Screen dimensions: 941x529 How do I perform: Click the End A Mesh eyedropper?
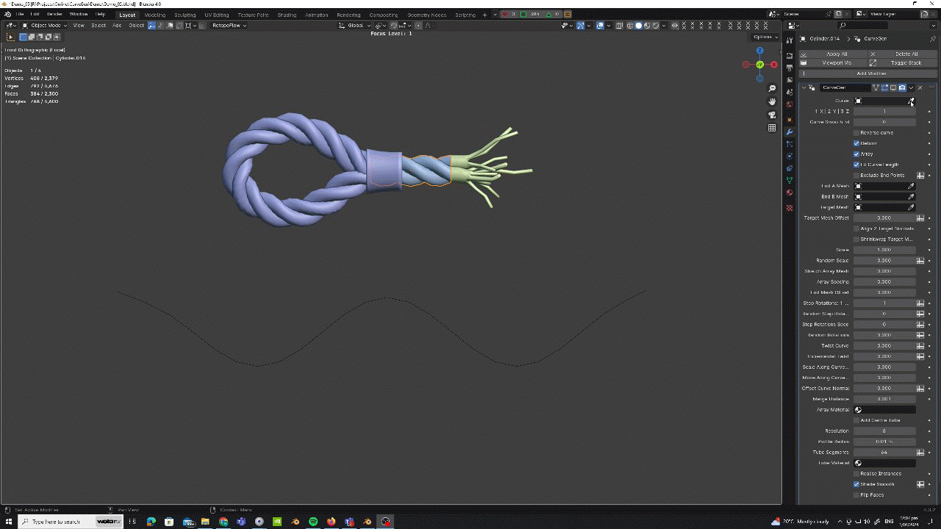pyautogui.click(x=911, y=186)
